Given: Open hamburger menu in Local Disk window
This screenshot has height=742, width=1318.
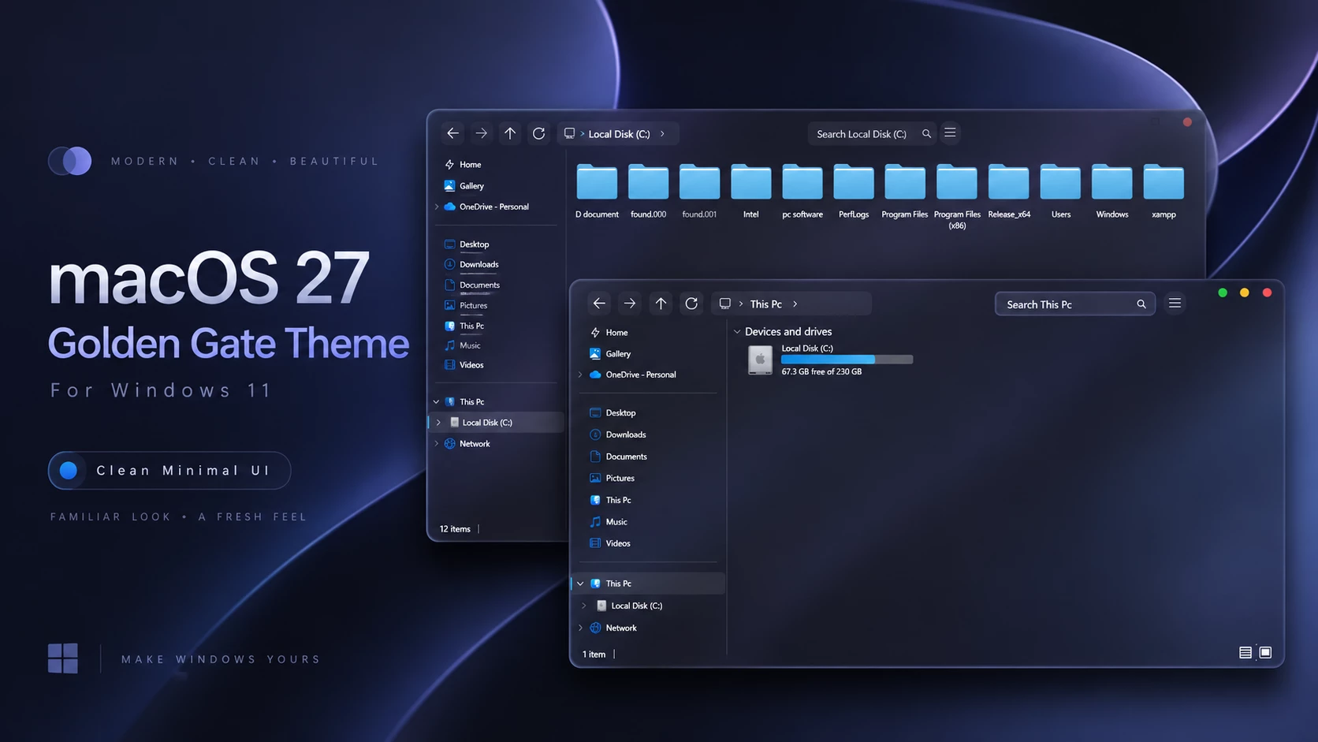Looking at the screenshot, I should (x=950, y=133).
